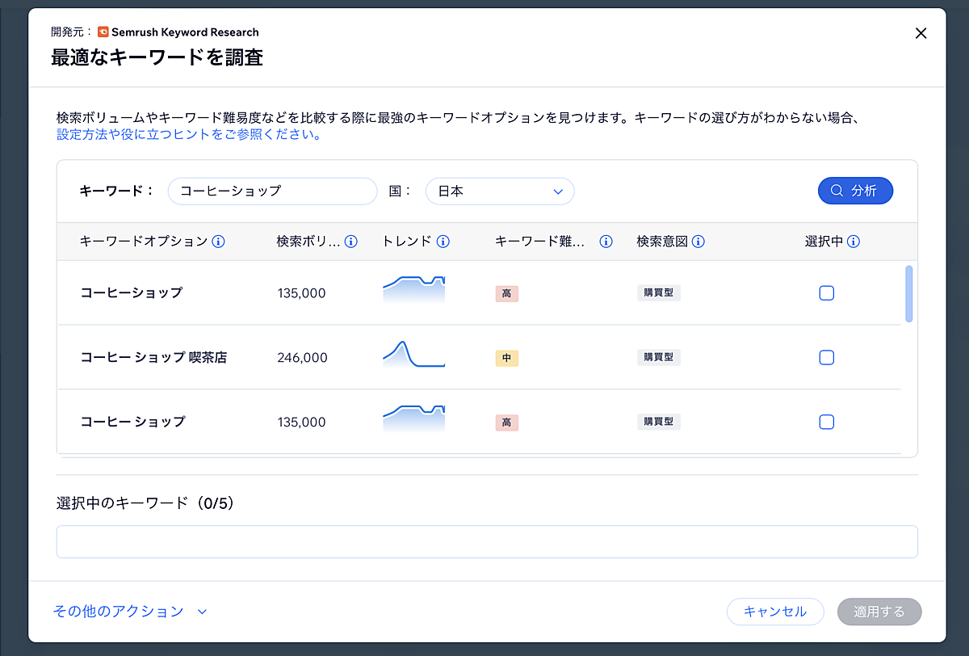Check the box for first コーヒーショップ row
Image resolution: width=969 pixels, height=656 pixels.
[826, 293]
